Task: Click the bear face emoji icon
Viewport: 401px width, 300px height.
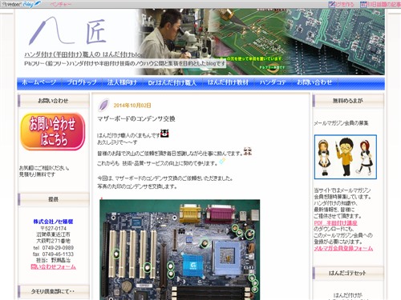Action: [x=164, y=133]
